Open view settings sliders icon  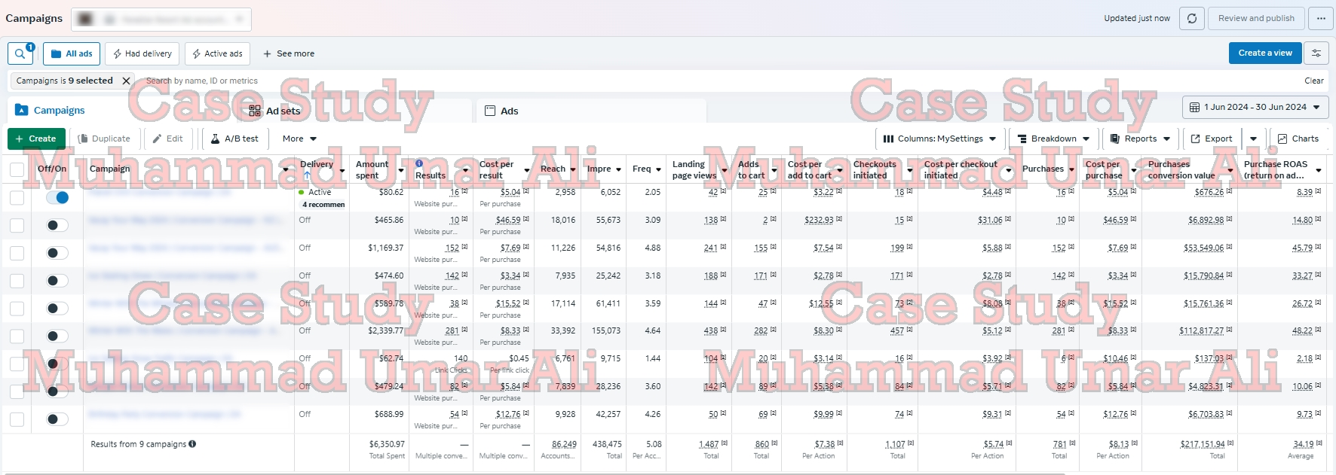pyautogui.click(x=1316, y=53)
